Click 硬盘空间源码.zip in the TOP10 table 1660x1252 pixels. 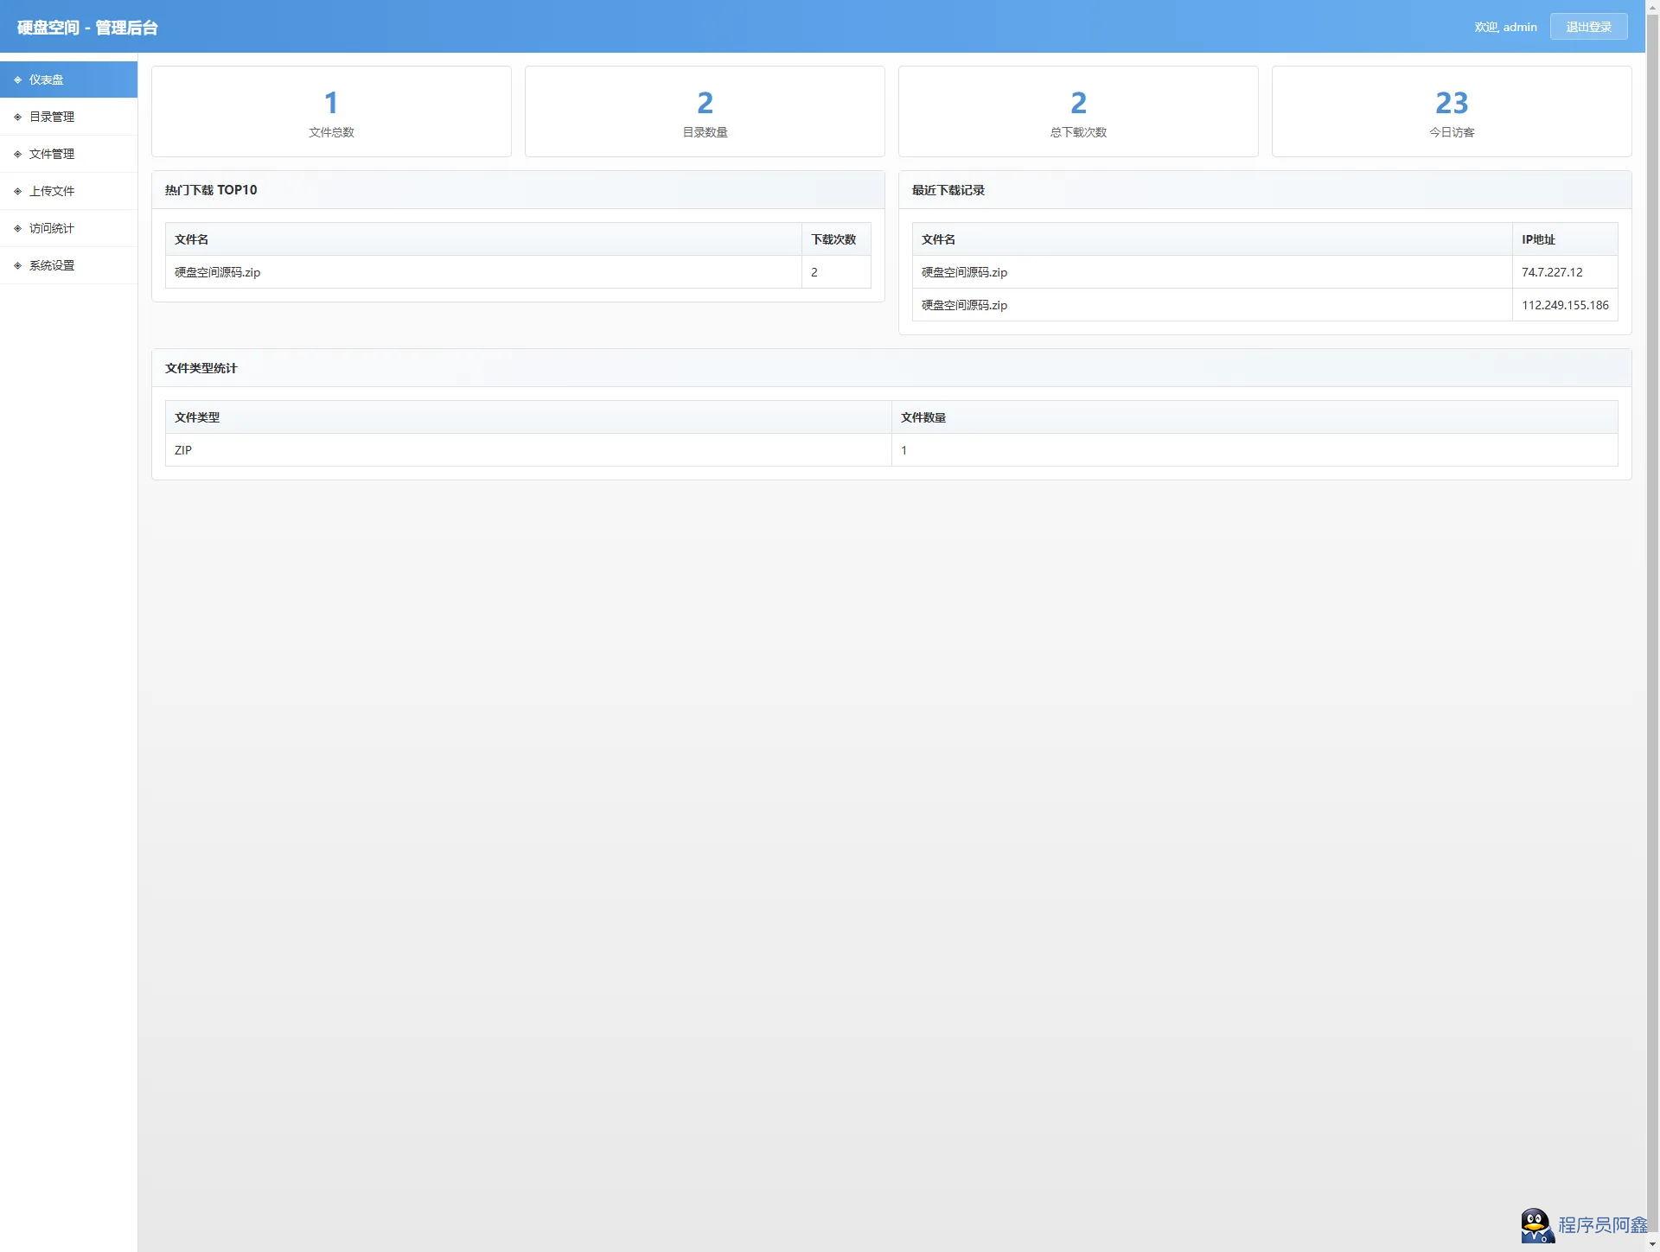(218, 272)
